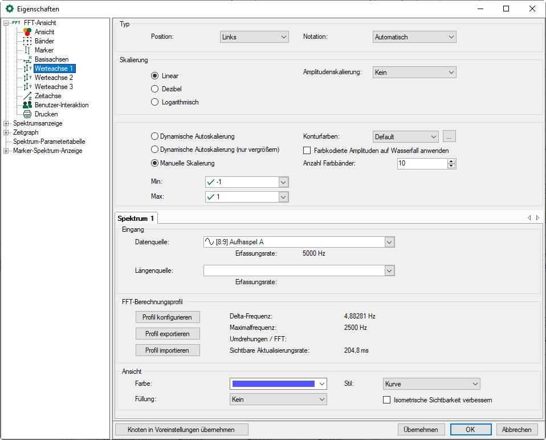Select the Zeitachse icon in the tree

click(x=27, y=96)
